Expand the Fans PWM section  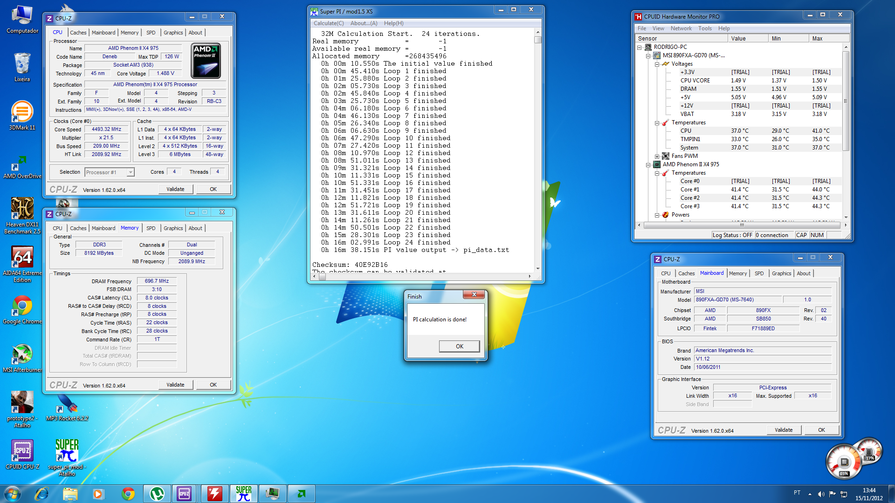click(657, 156)
